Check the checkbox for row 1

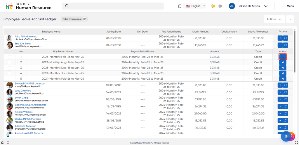[x=10, y=57]
